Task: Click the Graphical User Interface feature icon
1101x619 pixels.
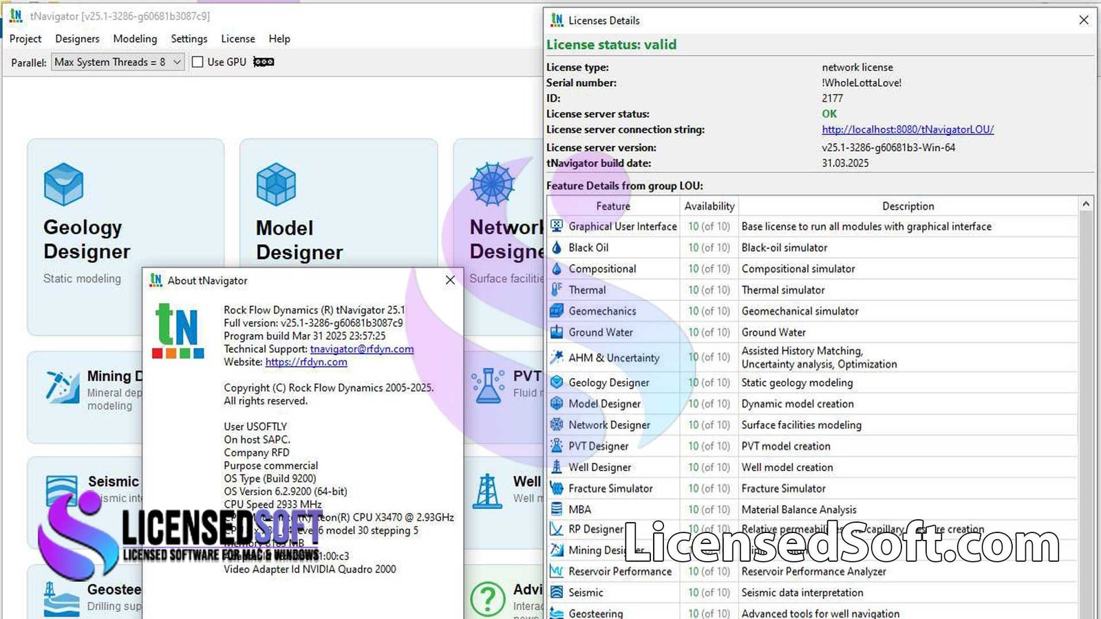Action: [x=557, y=226]
